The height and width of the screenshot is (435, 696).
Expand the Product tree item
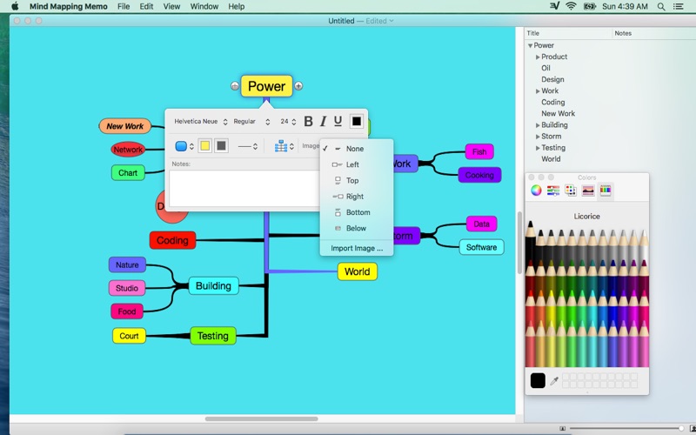tap(538, 57)
